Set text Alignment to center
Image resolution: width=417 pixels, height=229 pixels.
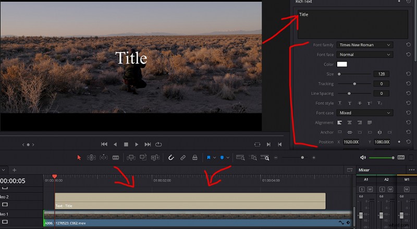tap(349, 123)
